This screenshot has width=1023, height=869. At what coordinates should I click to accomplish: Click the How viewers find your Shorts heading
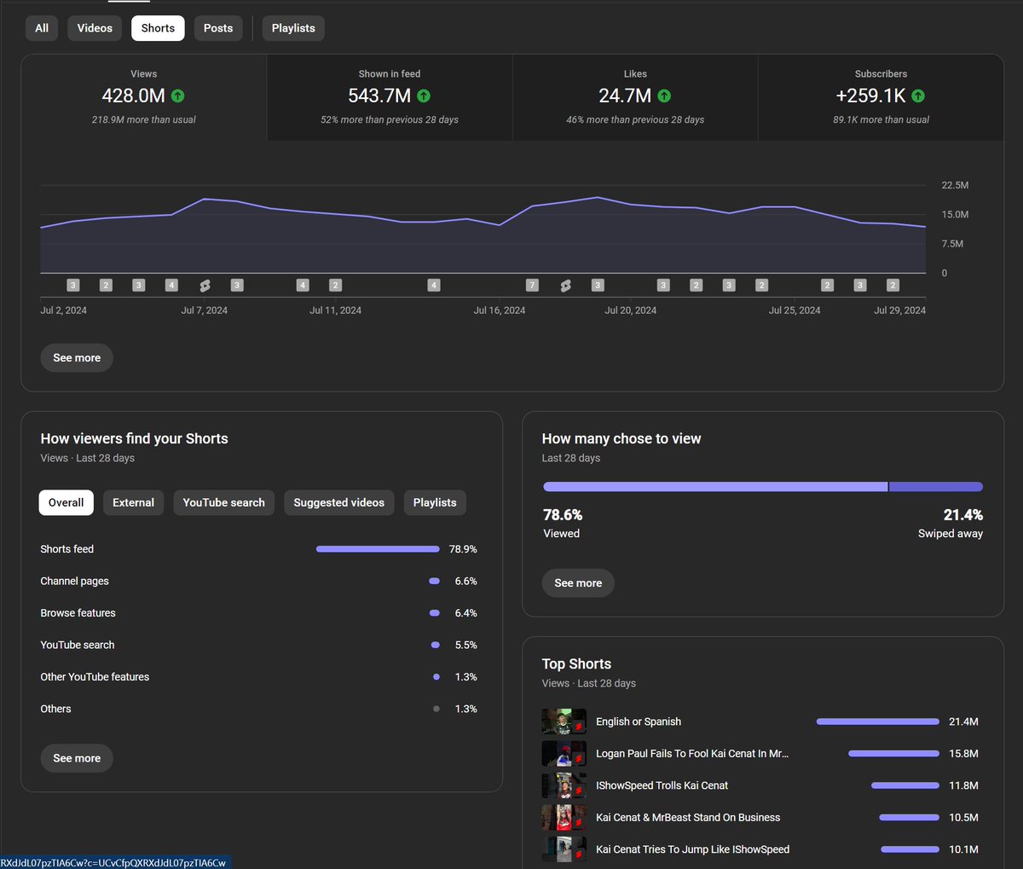(x=134, y=439)
